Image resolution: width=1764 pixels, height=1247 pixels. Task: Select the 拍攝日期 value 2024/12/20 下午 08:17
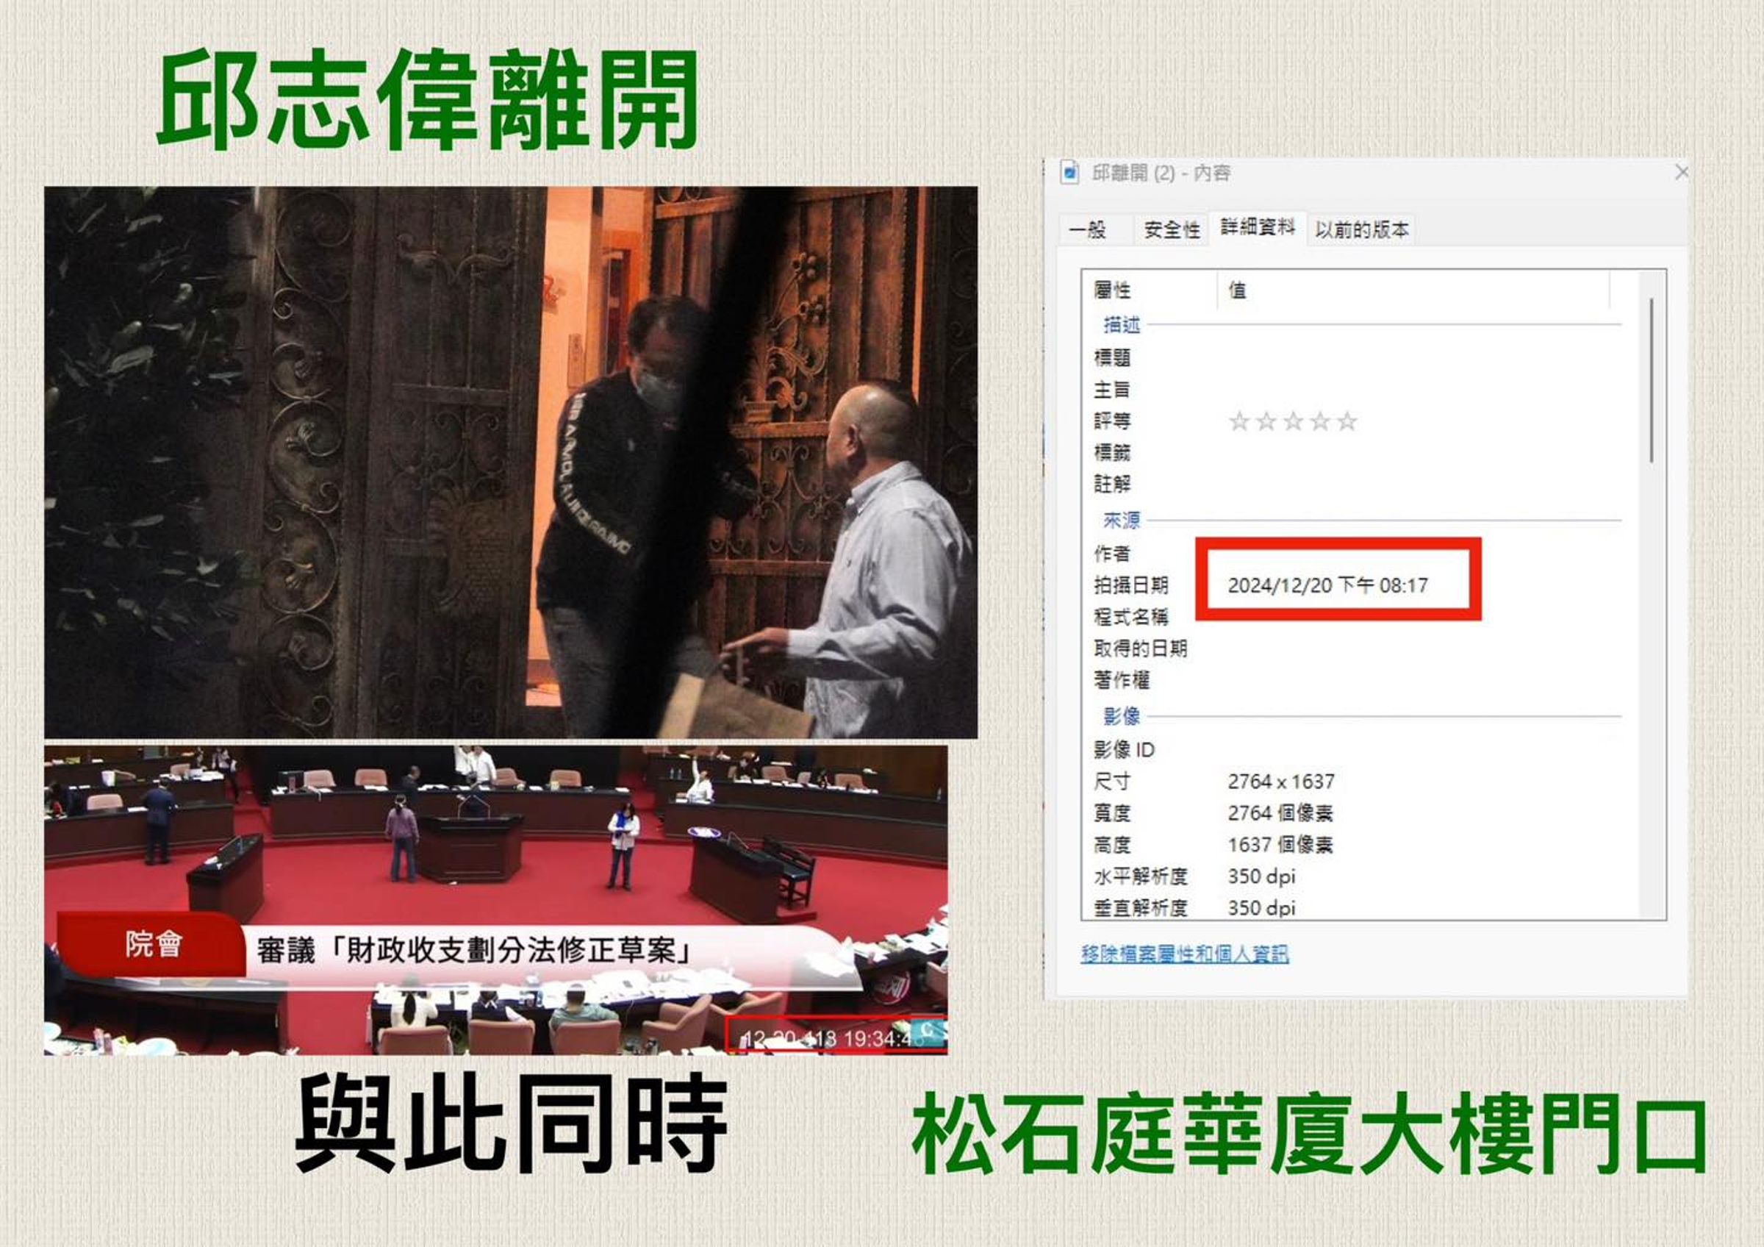click(x=1327, y=585)
